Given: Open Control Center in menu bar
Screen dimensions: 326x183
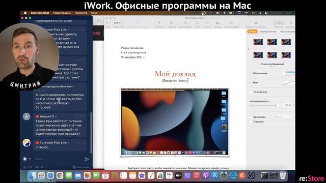Looking at the screenshot, I should click(266, 13).
